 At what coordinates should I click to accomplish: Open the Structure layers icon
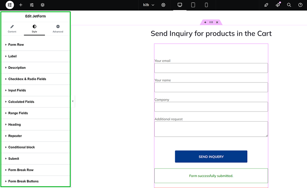(x=42, y=5)
